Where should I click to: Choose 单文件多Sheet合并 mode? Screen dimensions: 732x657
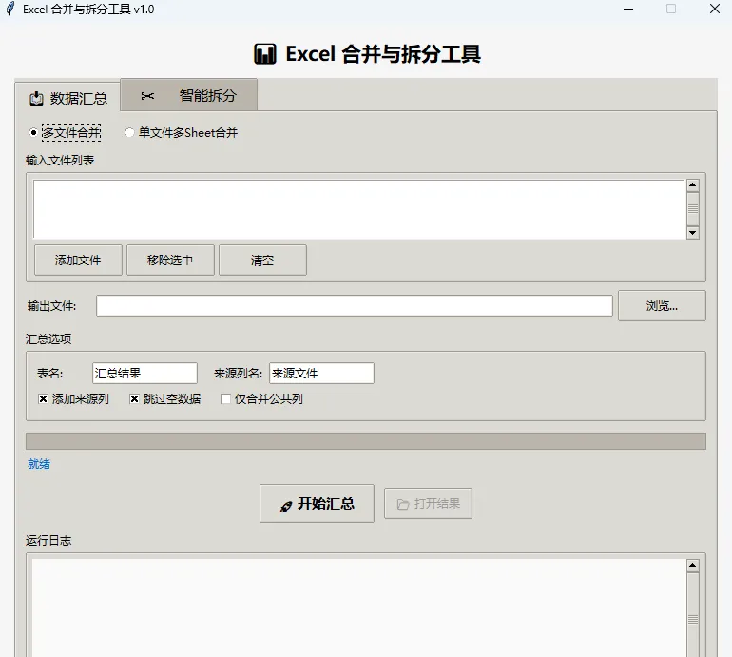(182, 132)
